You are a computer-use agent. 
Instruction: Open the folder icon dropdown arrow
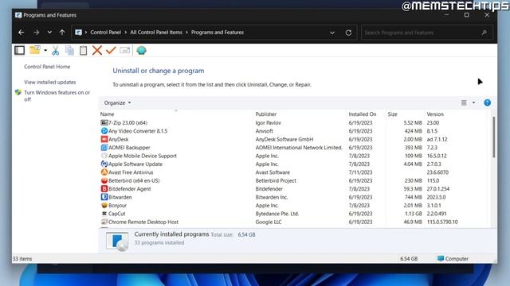tap(45, 51)
